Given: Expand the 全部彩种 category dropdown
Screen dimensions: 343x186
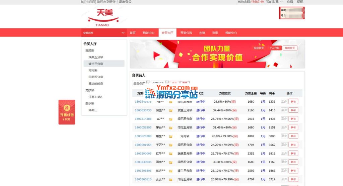Looking at the screenshot, I should (x=104, y=33).
